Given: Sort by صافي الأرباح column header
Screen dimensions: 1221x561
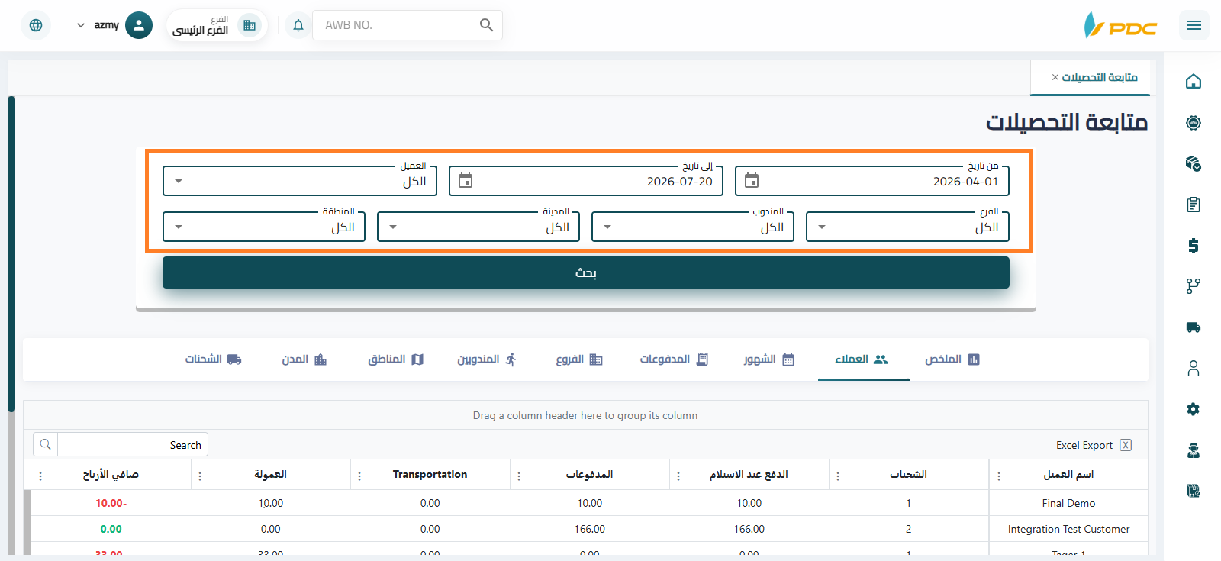Looking at the screenshot, I should (111, 475).
